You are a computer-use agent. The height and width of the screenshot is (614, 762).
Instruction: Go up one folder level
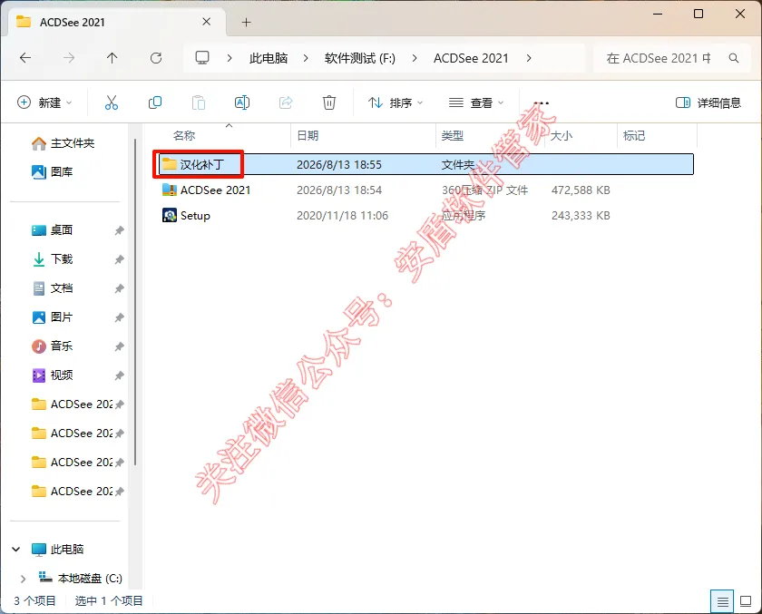(112, 58)
